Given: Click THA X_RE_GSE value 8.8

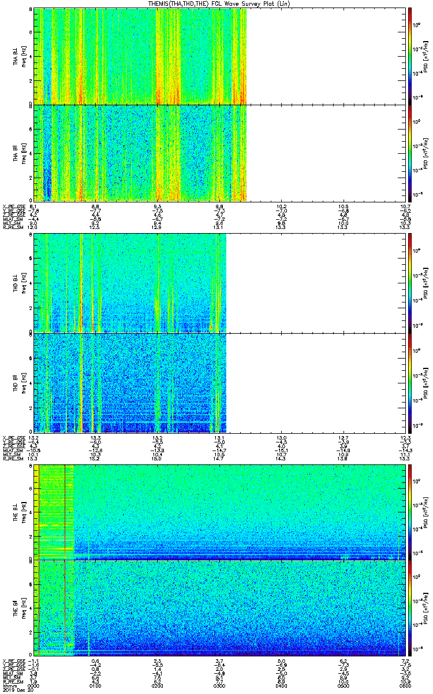Looking at the screenshot, I should [96, 206].
